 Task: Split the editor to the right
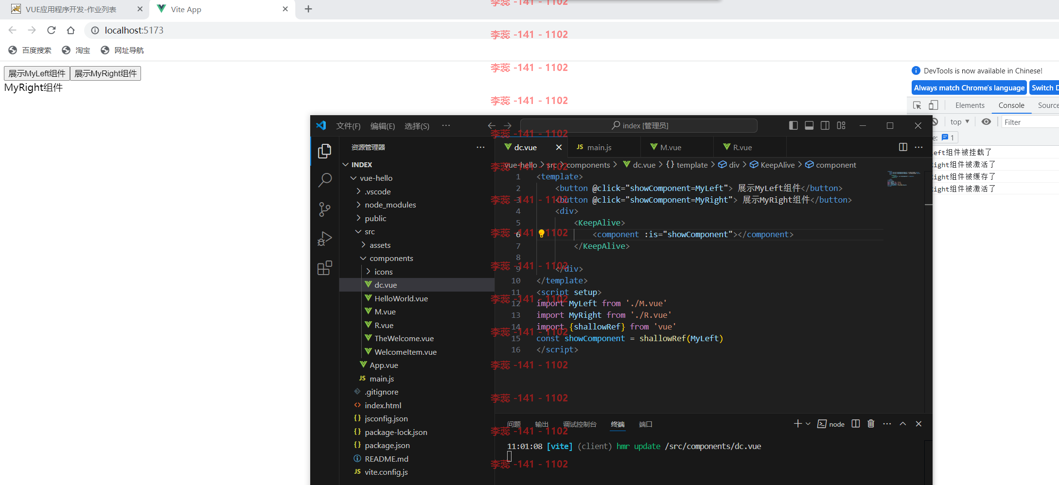[903, 147]
